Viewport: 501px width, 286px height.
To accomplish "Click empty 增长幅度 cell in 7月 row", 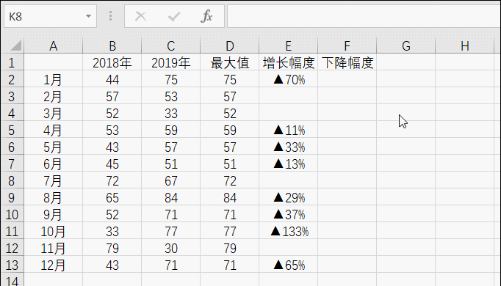I will 289,181.
